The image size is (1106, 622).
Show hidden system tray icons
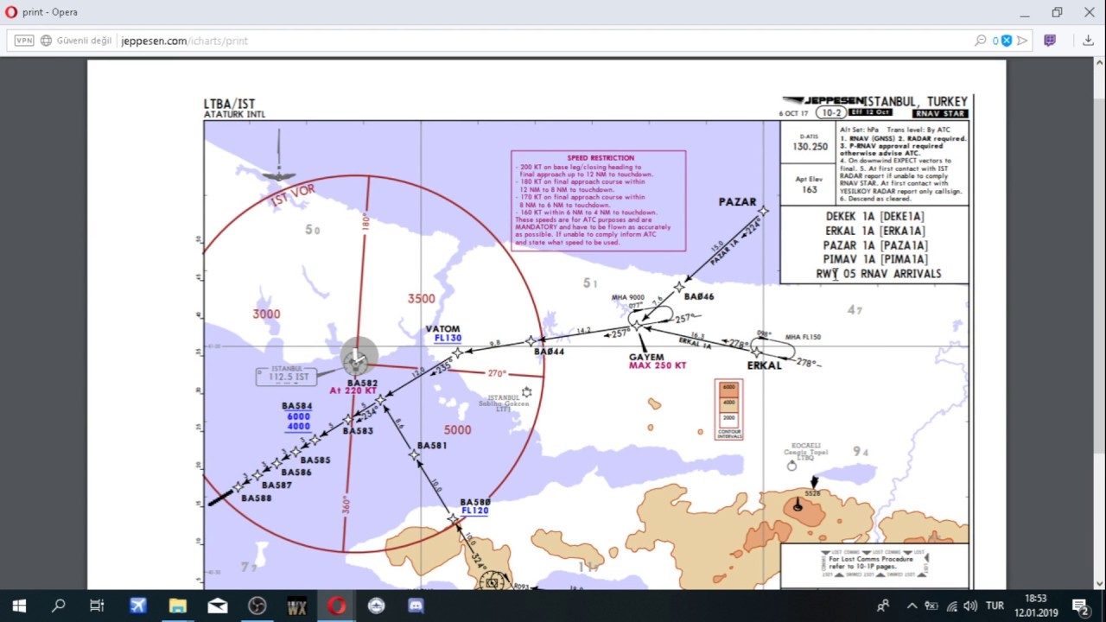(x=912, y=606)
